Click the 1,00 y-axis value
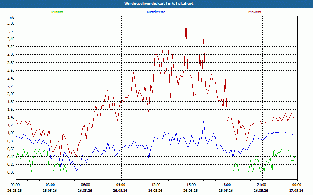 tap(11, 133)
